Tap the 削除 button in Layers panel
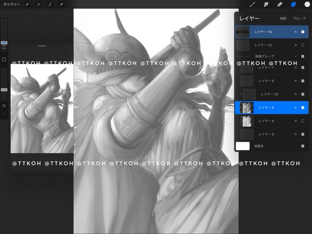The image size is (312, 234). [x=283, y=18]
